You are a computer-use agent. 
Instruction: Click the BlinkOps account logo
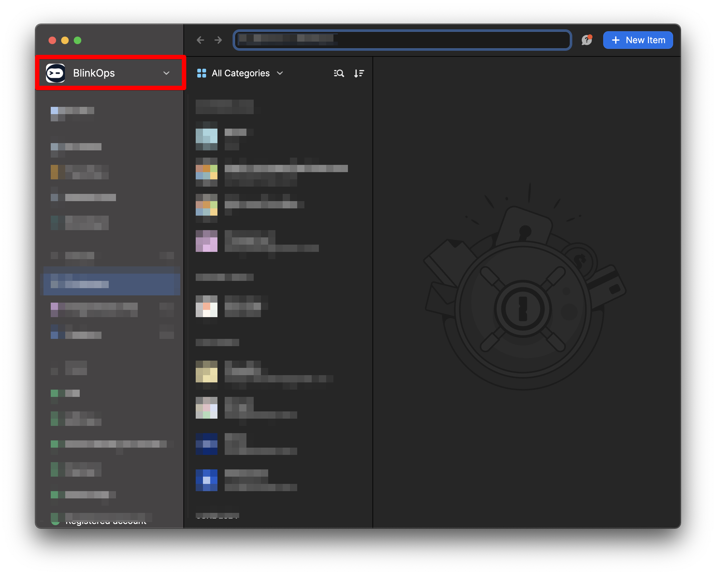[x=55, y=73]
